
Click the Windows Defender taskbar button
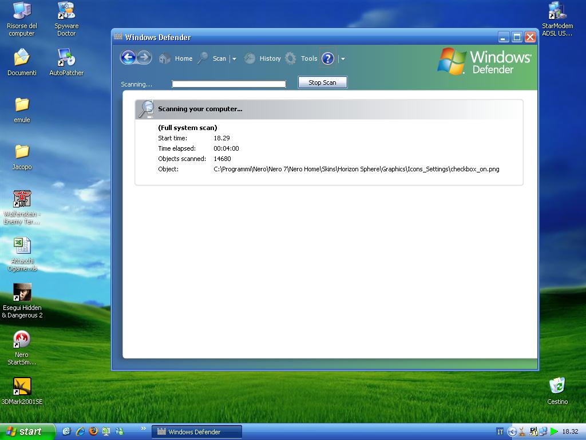(197, 432)
